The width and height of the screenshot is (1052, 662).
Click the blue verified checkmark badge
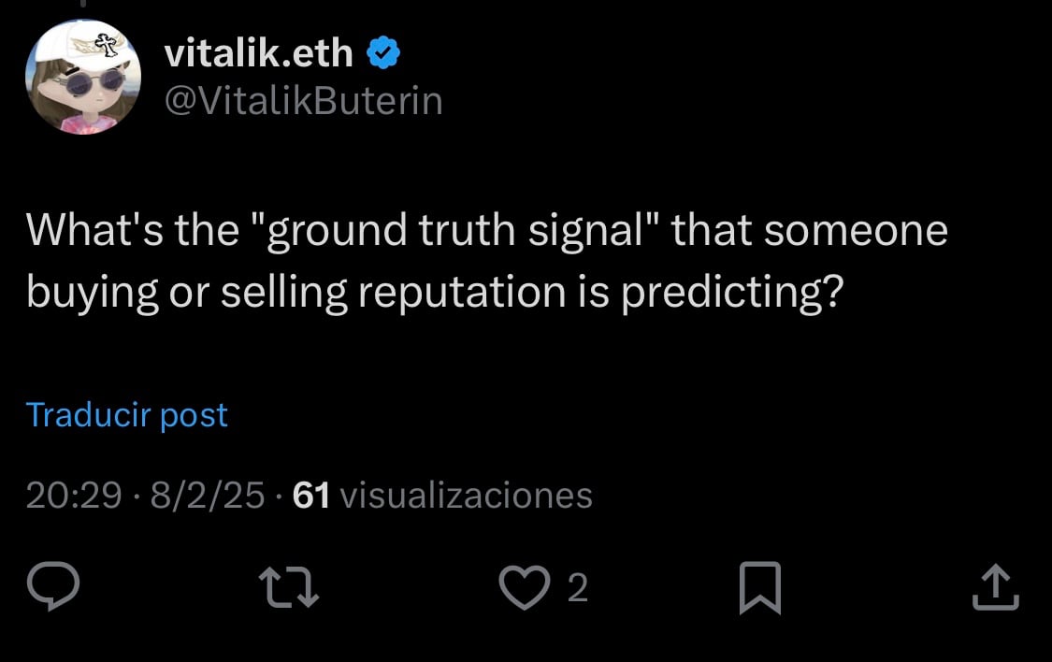click(x=383, y=52)
